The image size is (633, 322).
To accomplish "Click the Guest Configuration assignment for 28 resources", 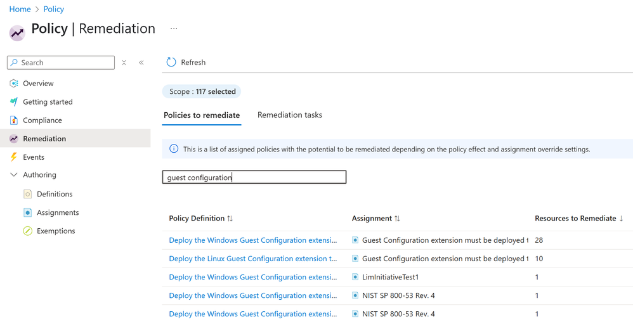I will click(445, 240).
